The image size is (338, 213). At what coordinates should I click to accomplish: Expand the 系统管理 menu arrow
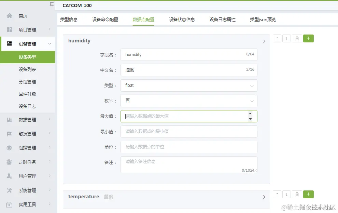[50, 190]
